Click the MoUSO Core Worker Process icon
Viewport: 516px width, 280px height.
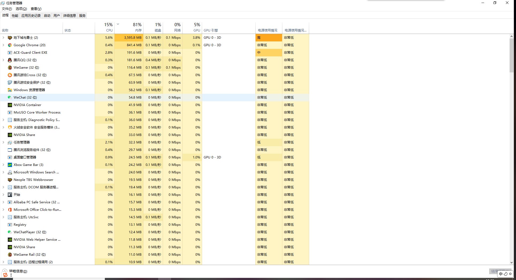pos(10,112)
